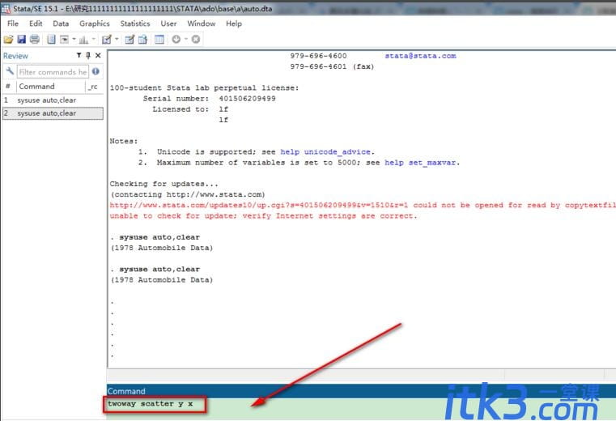
Task: Click the wrench icon in Review panel
Action: coord(10,71)
